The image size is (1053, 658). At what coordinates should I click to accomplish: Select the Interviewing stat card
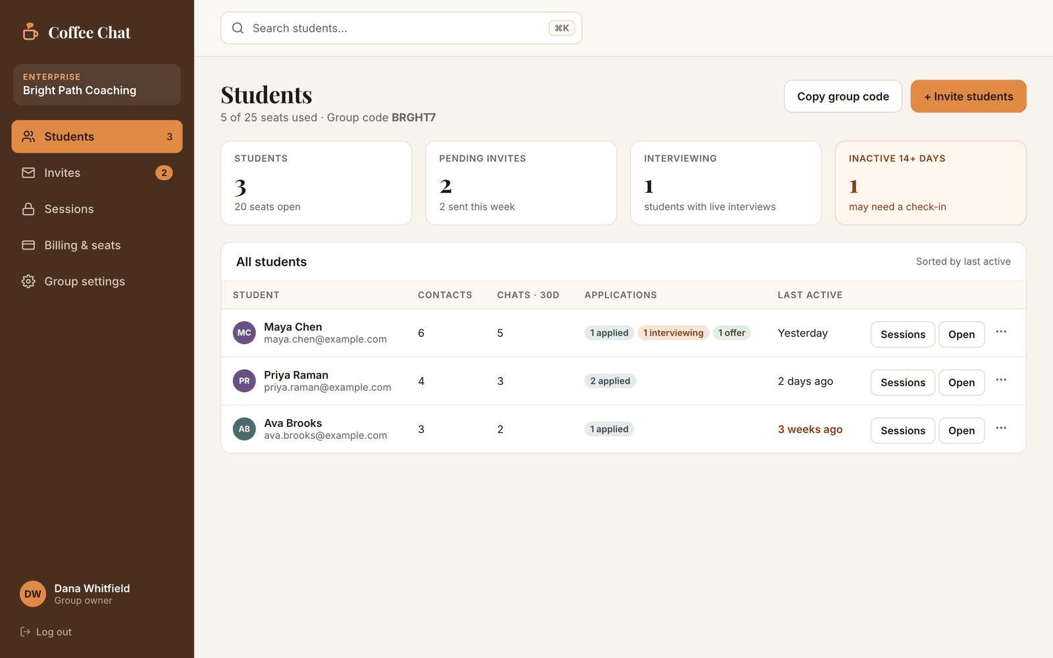coord(726,183)
